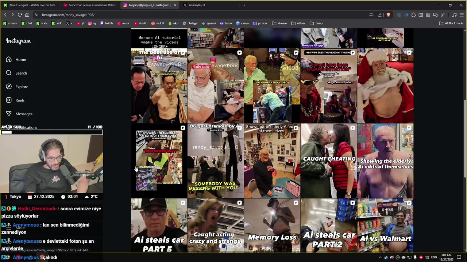The image size is (467, 262).
Task: Go forward using the browser forward arrow
Action: point(12,15)
